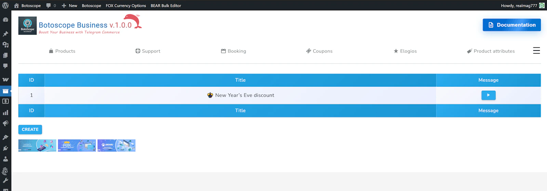This screenshot has height=191, width=547.
Task: Open the FOX currency switcher banner
Action: (77, 145)
